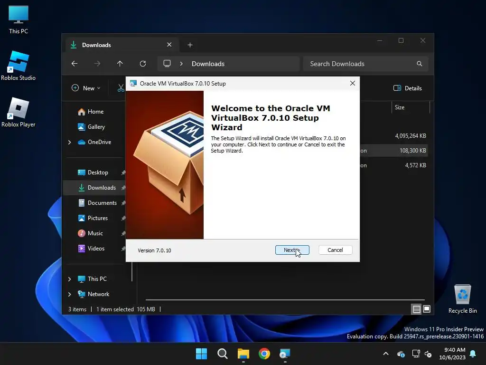Launch Google Chrome from taskbar
Viewport: 486px width, 365px height.
(264, 354)
